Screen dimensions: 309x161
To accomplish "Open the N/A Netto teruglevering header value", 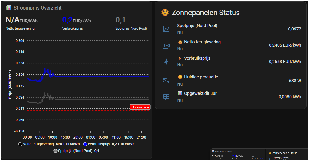I will pyautogui.click(x=13, y=20).
